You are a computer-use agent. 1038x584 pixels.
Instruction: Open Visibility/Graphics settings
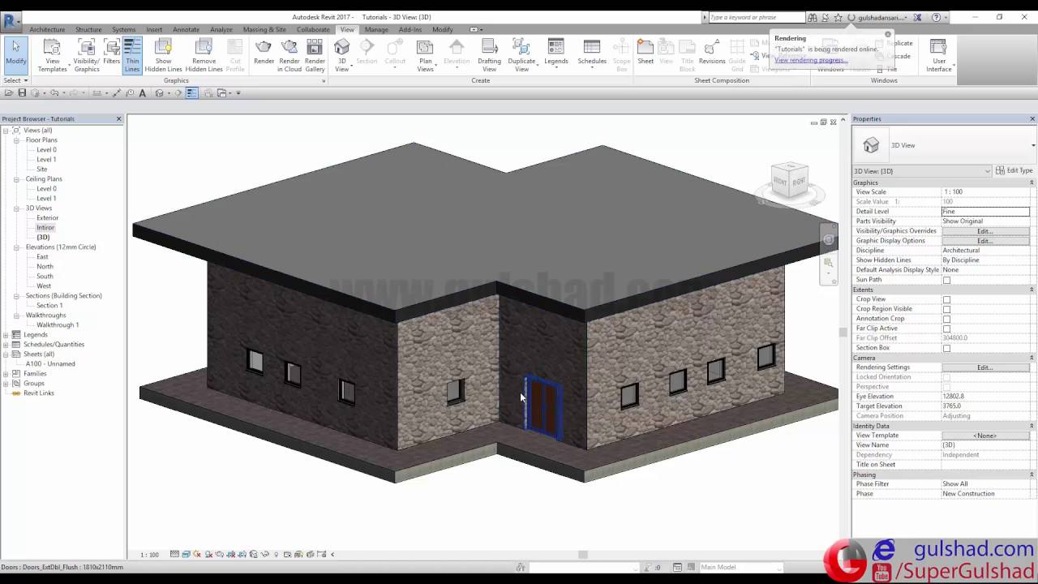(x=87, y=55)
